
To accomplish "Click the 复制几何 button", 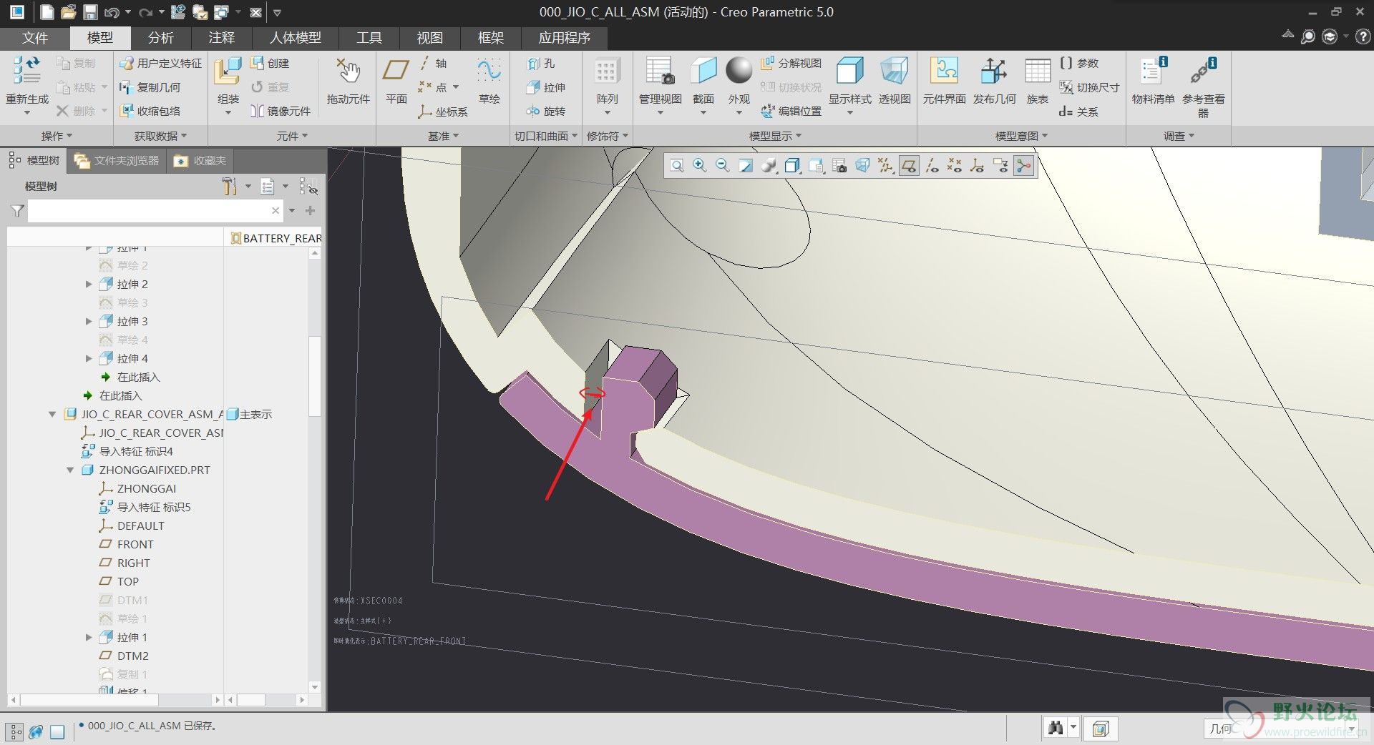I will click(150, 87).
